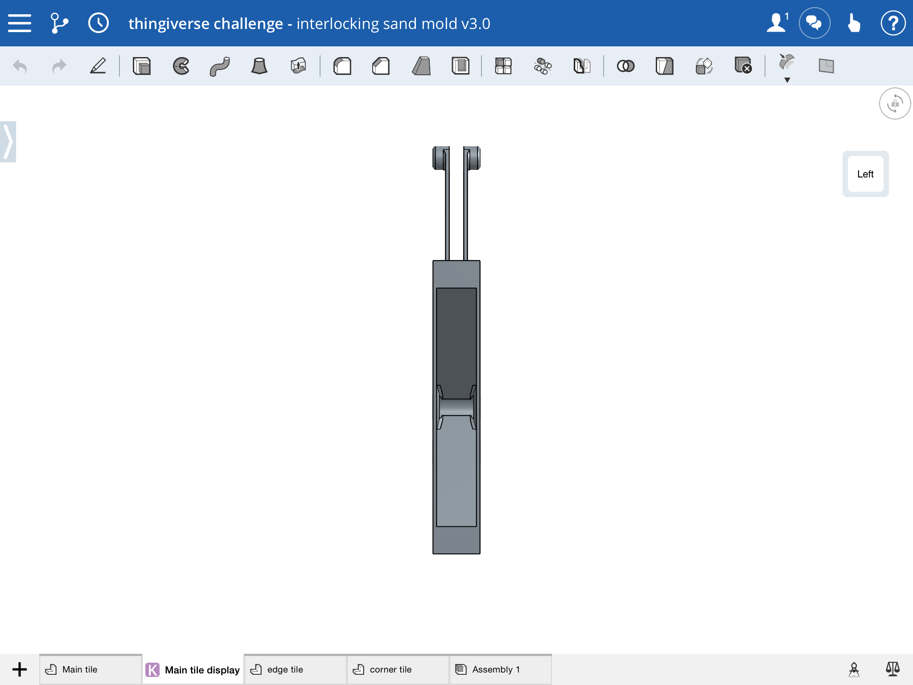The image size is (913, 685).
Task: Select the Sketch pencil tool
Action: 98,66
